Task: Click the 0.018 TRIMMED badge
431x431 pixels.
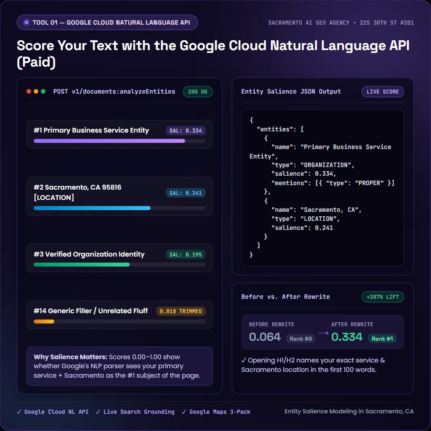Action: click(x=181, y=311)
